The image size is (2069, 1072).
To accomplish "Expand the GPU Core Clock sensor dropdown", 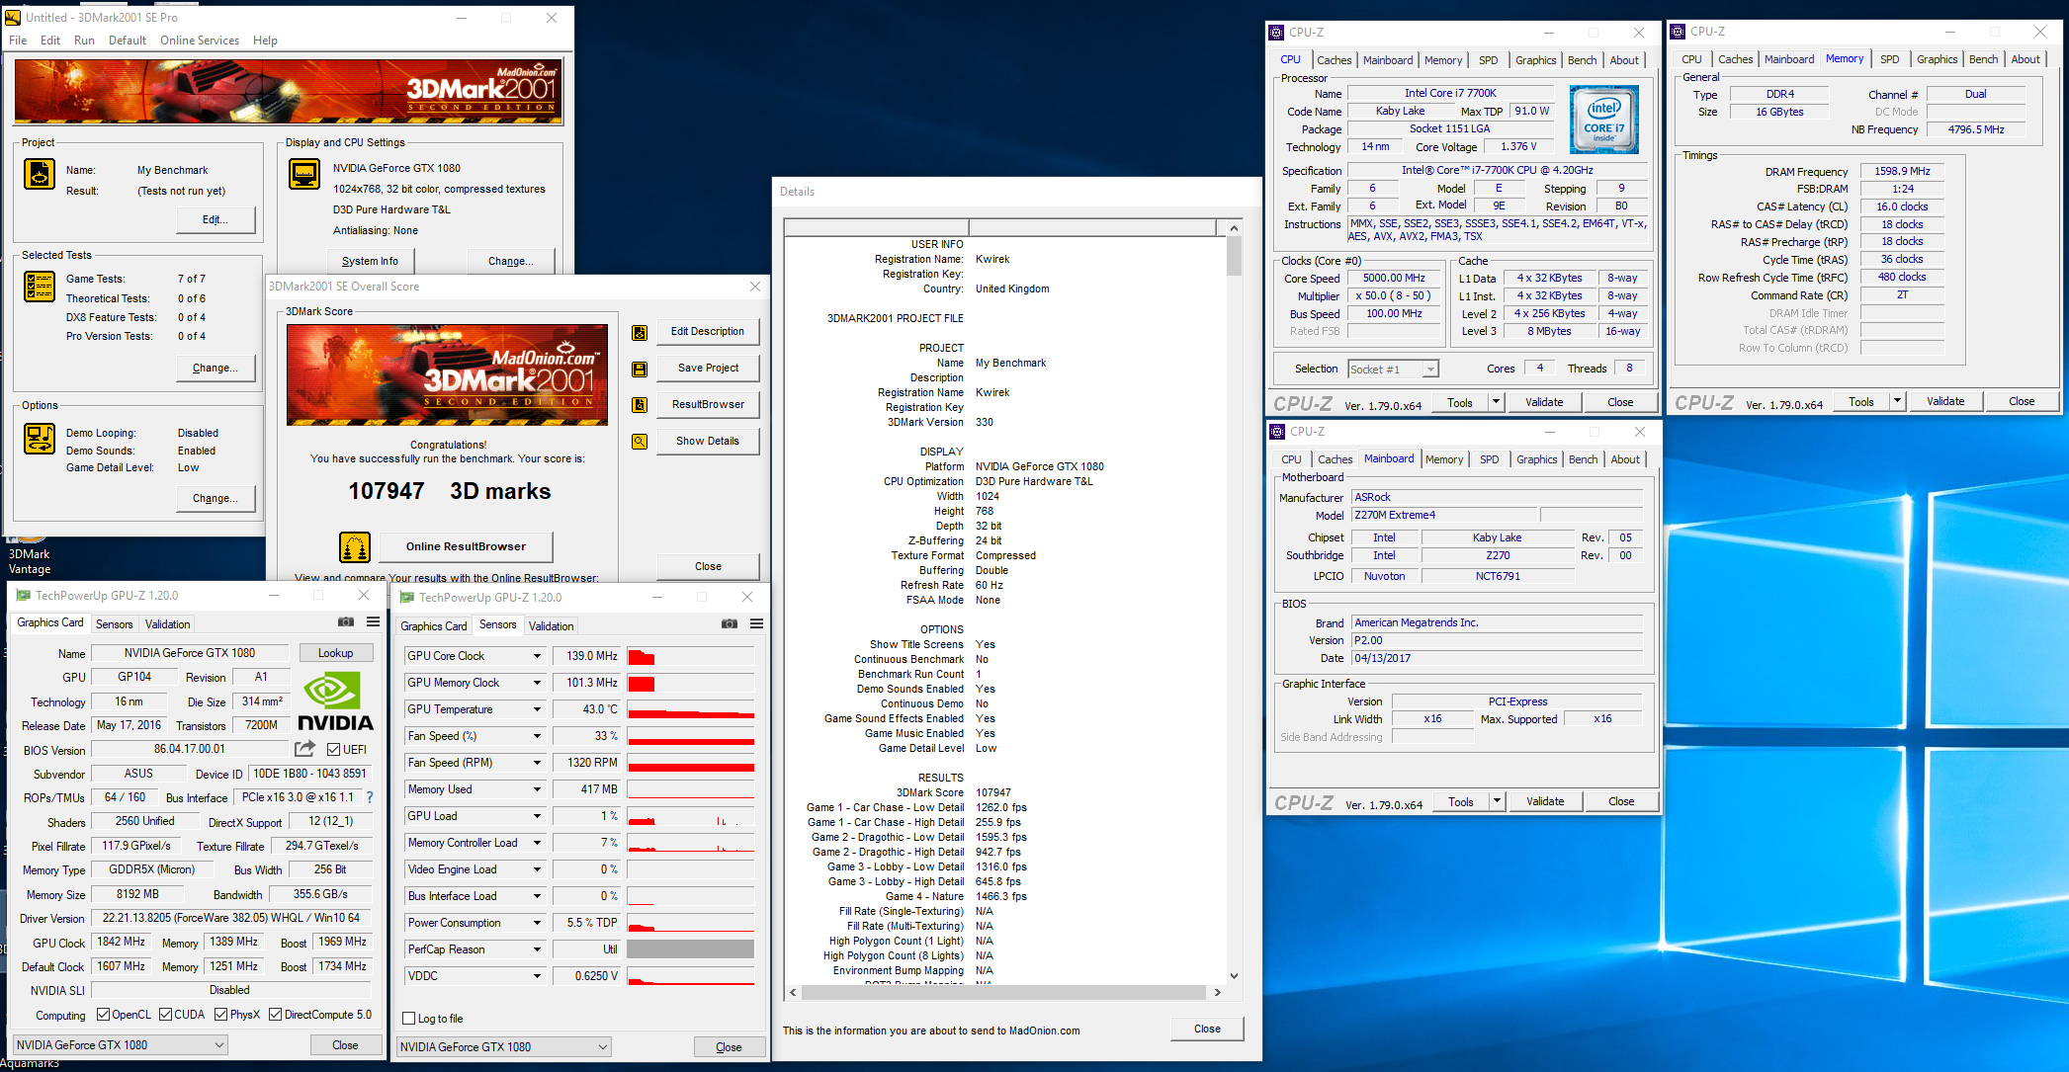I will pos(537,656).
